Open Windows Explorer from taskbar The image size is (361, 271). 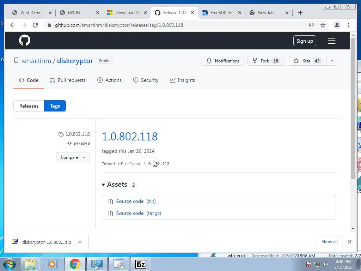tap(30, 264)
